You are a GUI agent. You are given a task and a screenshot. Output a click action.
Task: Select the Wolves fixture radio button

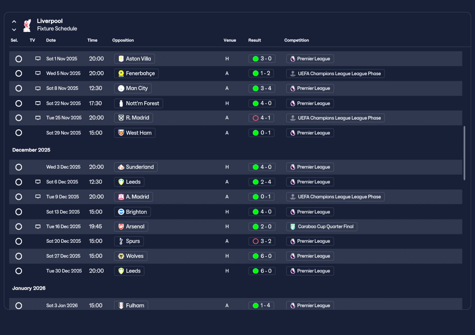point(19,256)
